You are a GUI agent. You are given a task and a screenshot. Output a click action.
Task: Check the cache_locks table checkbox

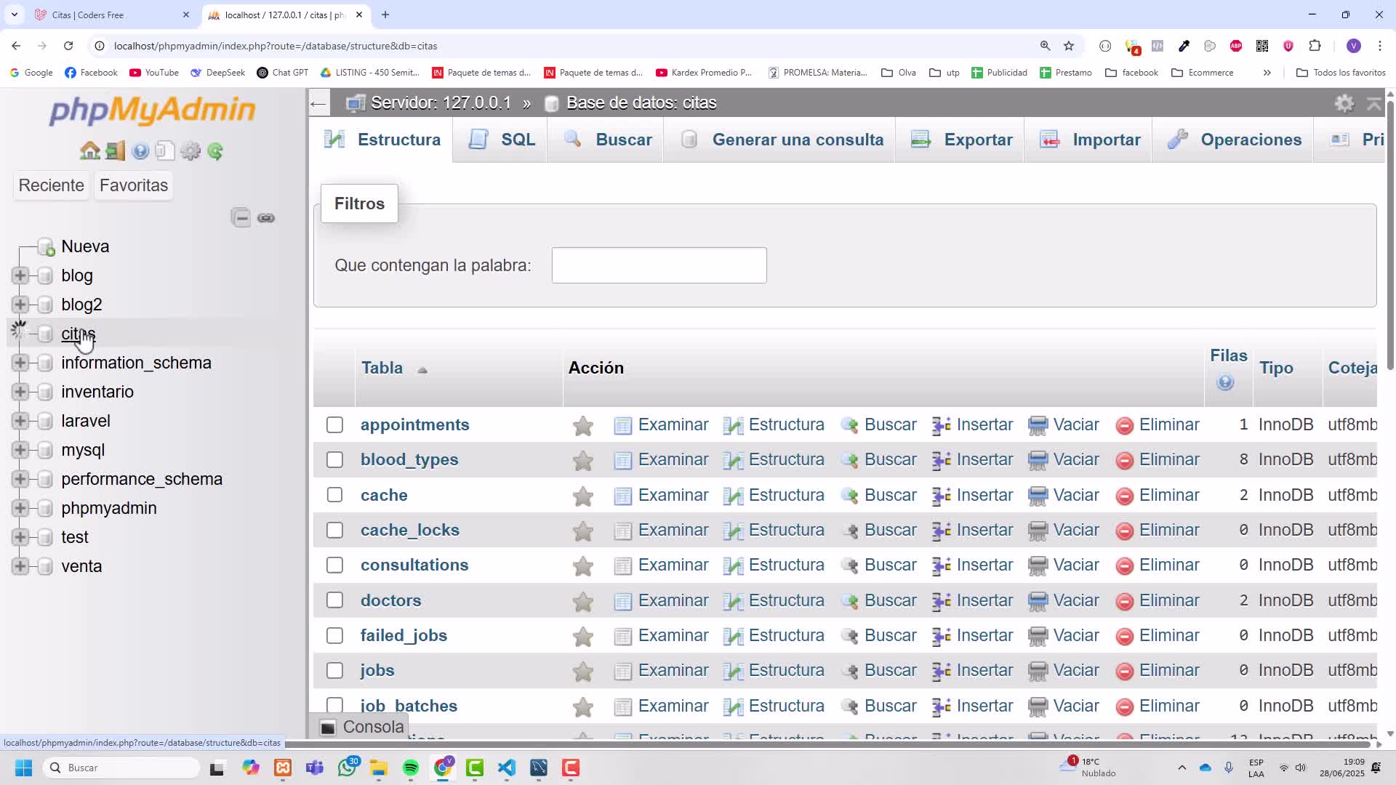tap(334, 530)
